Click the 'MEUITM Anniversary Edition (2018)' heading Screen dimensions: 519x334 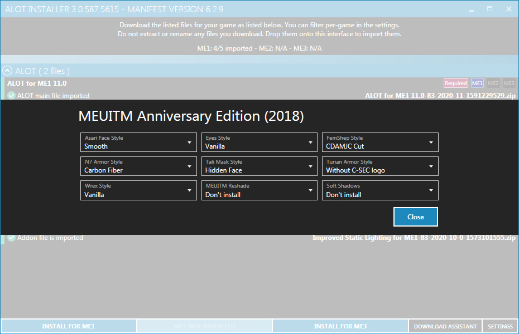[191, 116]
